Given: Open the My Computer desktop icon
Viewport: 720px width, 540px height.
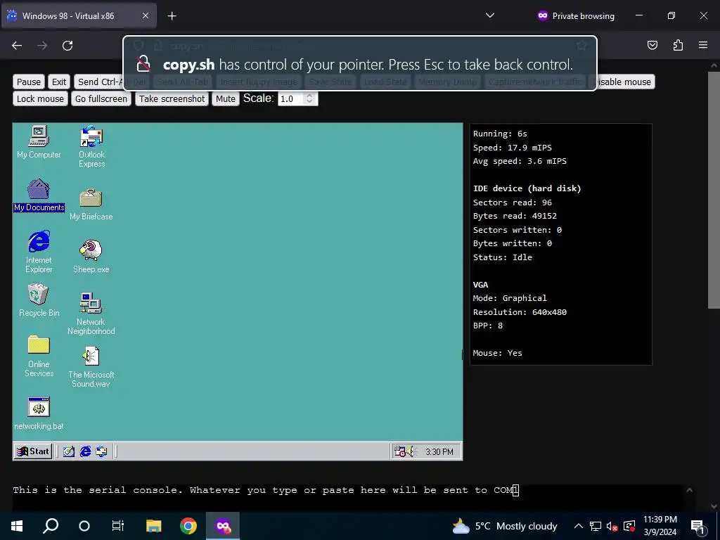Looking at the screenshot, I should click(x=39, y=141).
